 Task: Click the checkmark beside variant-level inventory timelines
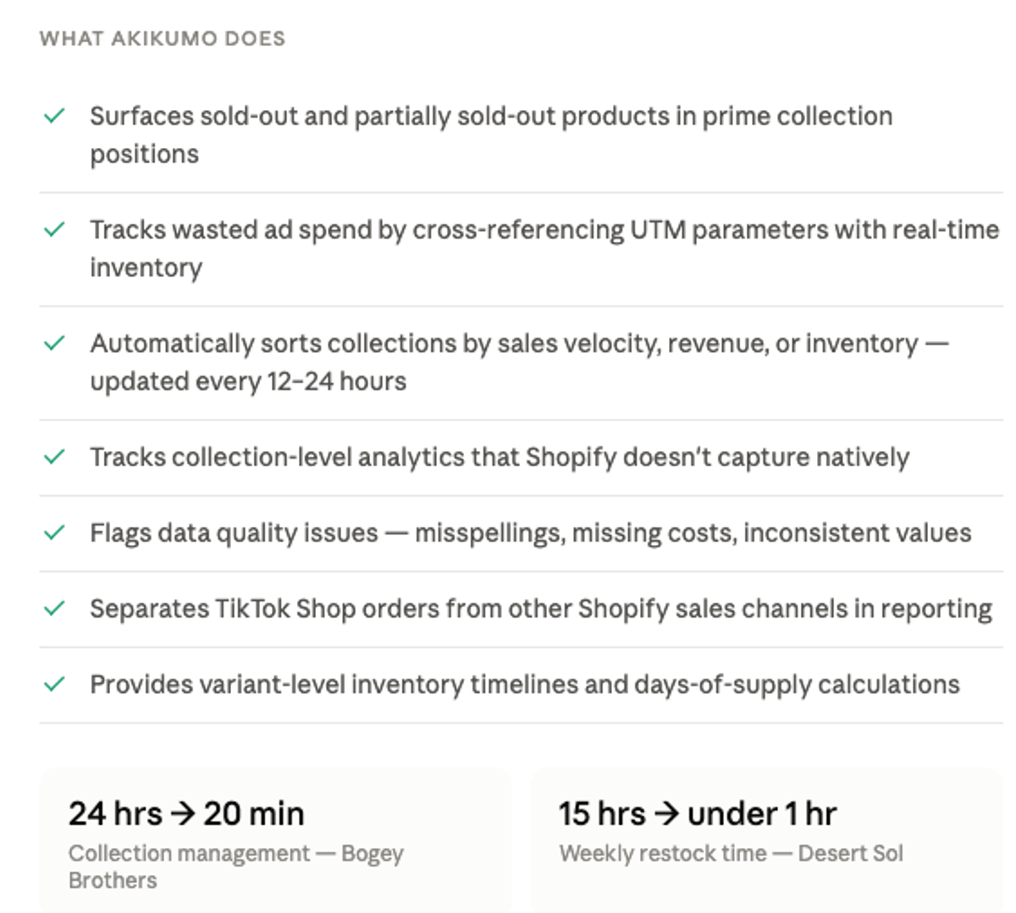pos(54,684)
